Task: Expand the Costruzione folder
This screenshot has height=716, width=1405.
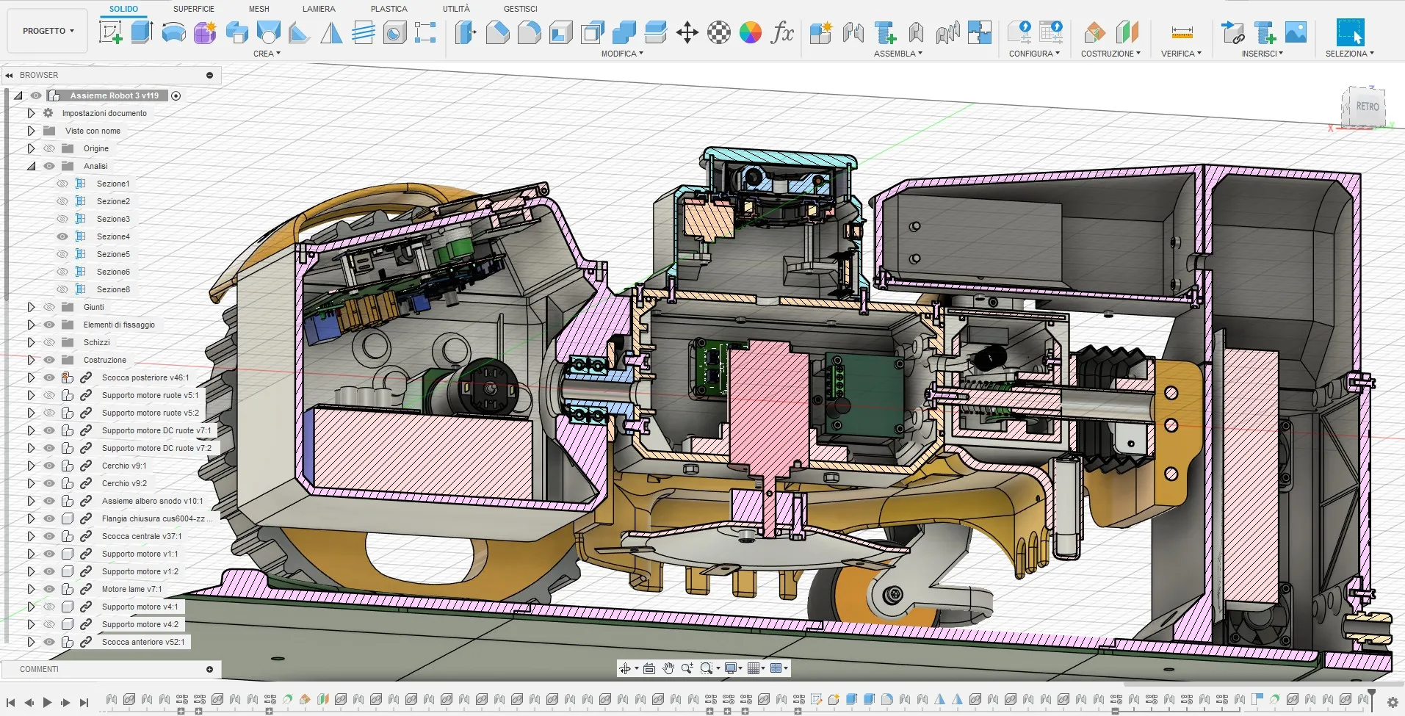Action: tap(31, 360)
